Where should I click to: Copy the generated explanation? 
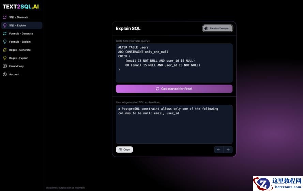point(124,150)
